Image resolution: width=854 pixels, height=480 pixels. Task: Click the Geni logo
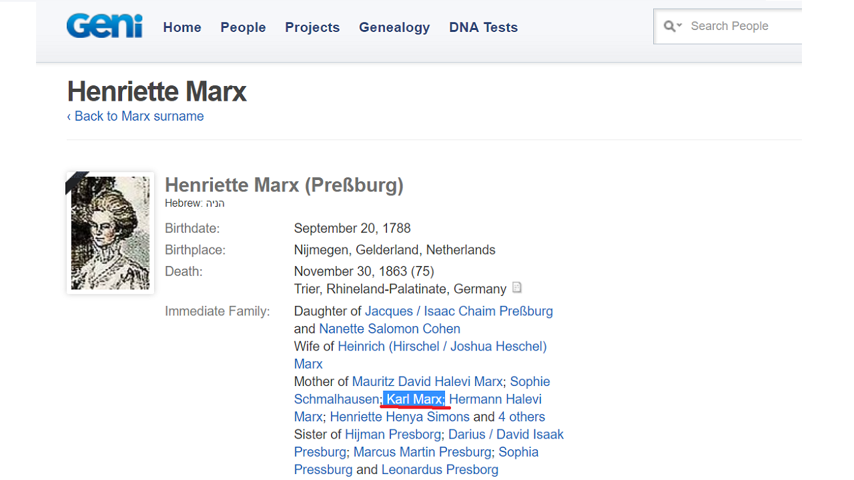tap(104, 27)
